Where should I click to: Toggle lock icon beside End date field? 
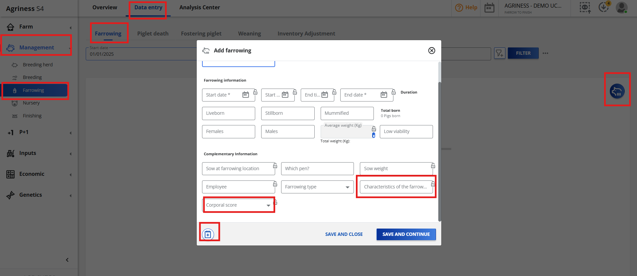pyautogui.click(x=393, y=92)
